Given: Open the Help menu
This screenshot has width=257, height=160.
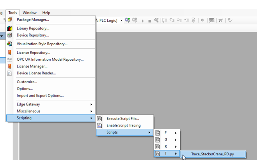Looking at the screenshot, I should tap(46, 13).
